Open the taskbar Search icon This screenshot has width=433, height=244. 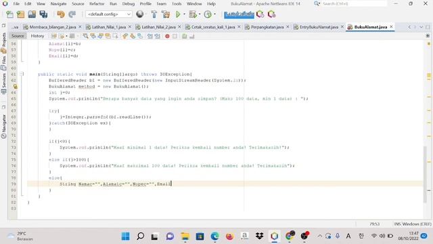(140, 236)
